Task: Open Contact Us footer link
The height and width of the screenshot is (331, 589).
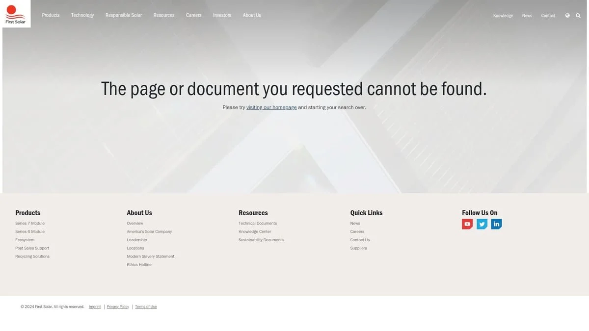Action: [x=360, y=240]
